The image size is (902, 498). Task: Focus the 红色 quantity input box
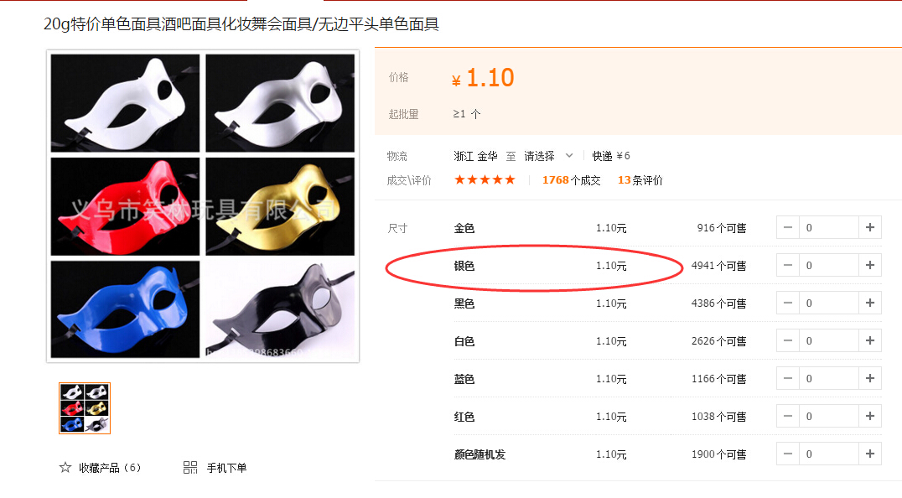(x=829, y=417)
